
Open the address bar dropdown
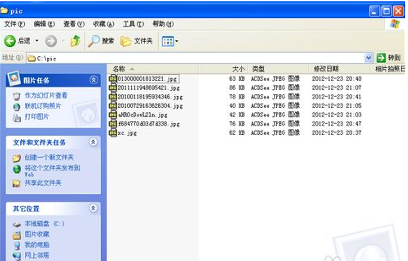click(x=368, y=58)
